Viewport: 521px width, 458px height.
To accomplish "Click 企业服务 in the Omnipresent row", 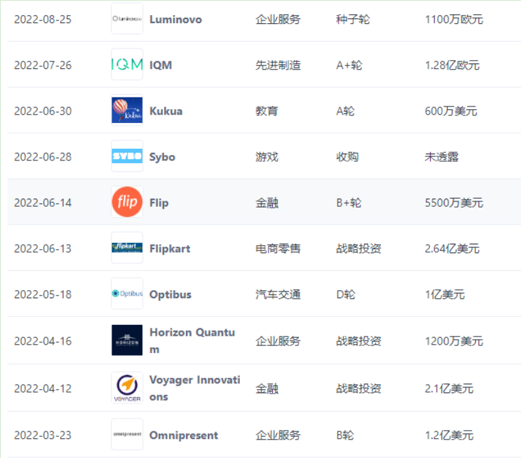I will [278, 435].
